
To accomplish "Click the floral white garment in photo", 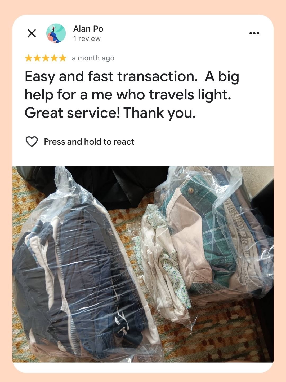I will [x=164, y=265].
